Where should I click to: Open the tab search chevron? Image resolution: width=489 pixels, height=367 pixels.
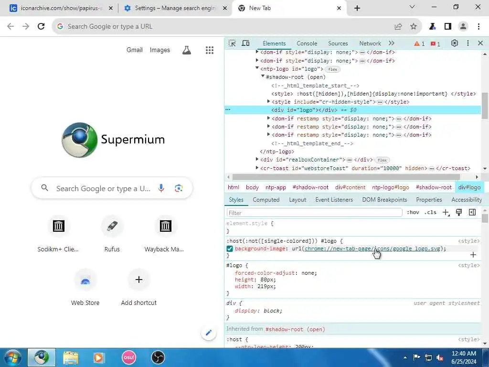click(412, 7)
